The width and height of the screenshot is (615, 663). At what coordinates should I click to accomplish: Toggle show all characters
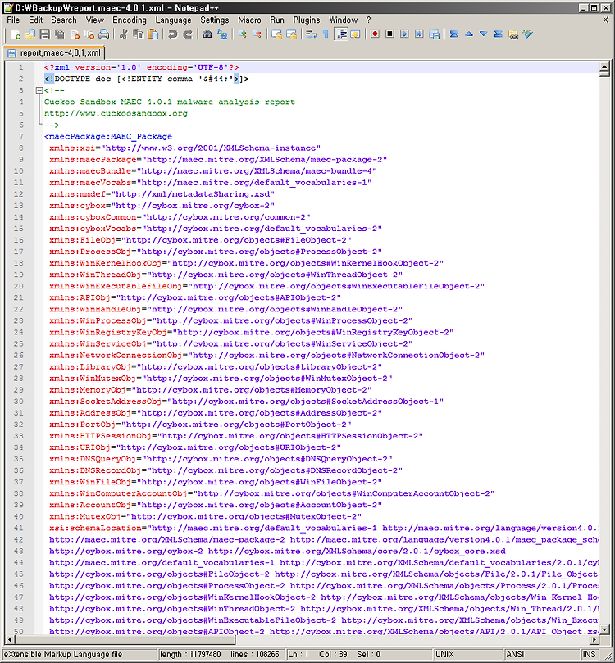tap(326, 34)
